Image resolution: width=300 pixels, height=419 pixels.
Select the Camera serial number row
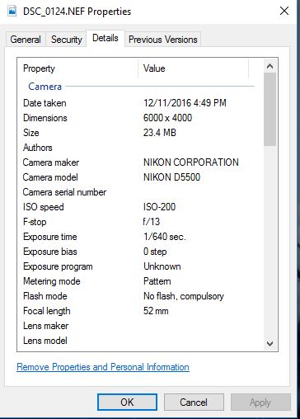coord(138,192)
